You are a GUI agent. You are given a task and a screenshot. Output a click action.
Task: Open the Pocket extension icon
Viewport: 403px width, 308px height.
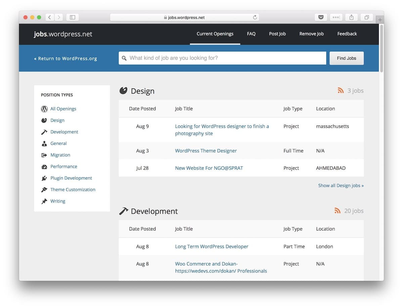click(321, 17)
